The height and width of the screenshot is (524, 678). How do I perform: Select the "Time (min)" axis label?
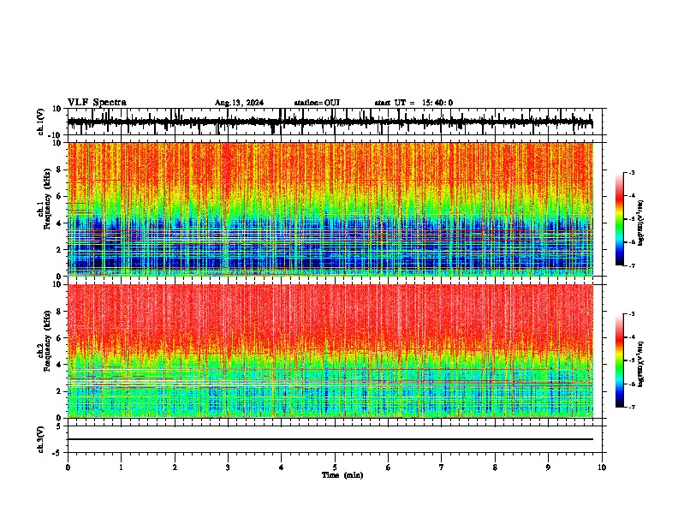pyautogui.click(x=342, y=475)
